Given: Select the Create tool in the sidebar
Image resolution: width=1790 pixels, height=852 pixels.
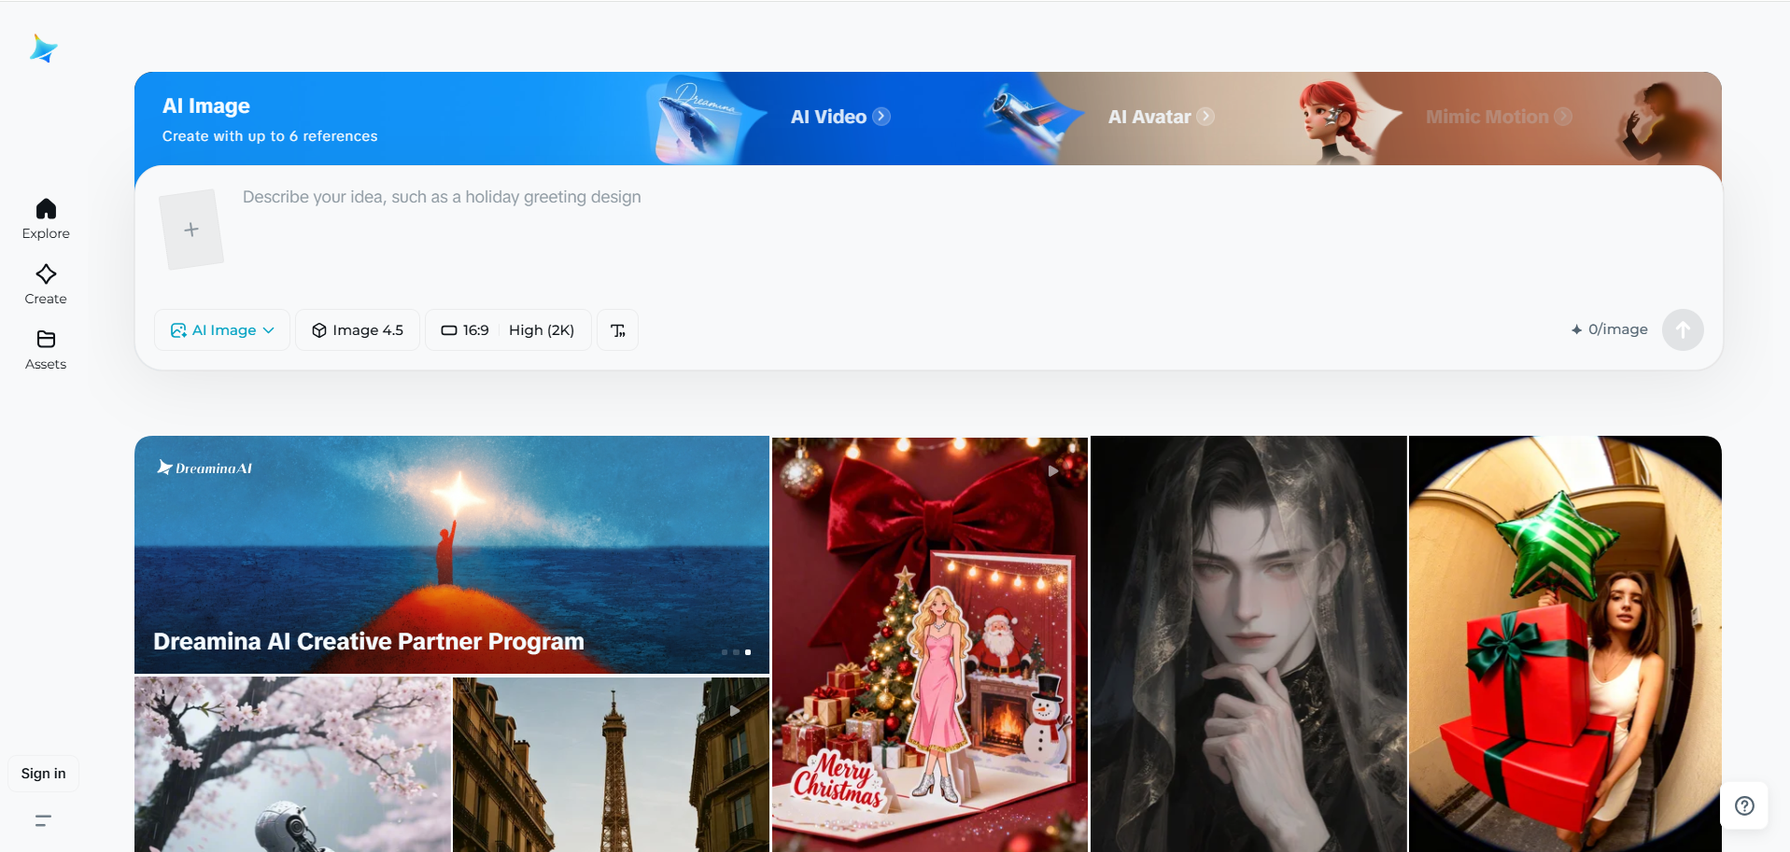Looking at the screenshot, I should point(45,283).
